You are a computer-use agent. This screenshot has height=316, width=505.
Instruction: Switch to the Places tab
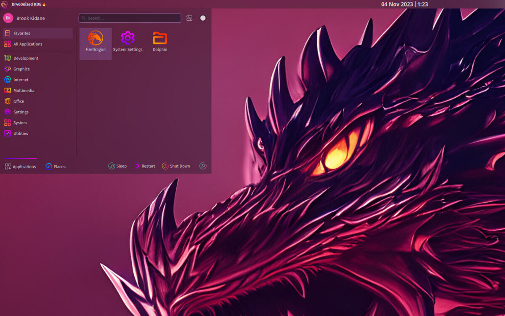coord(56,166)
